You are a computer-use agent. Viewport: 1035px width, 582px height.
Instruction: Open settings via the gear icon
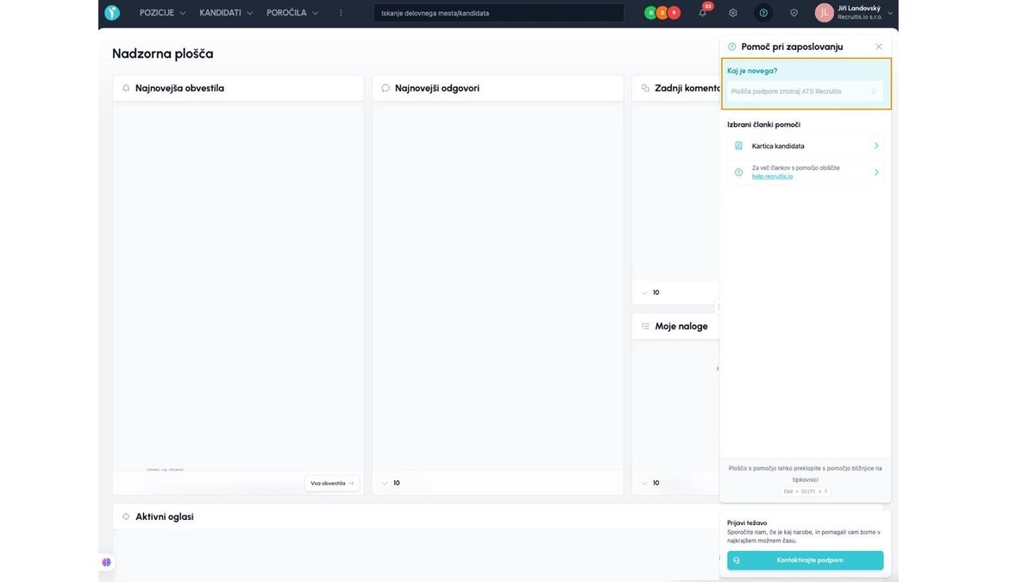point(733,13)
